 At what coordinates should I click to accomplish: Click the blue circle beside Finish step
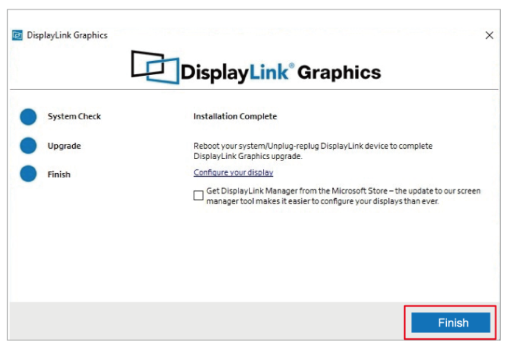28,174
